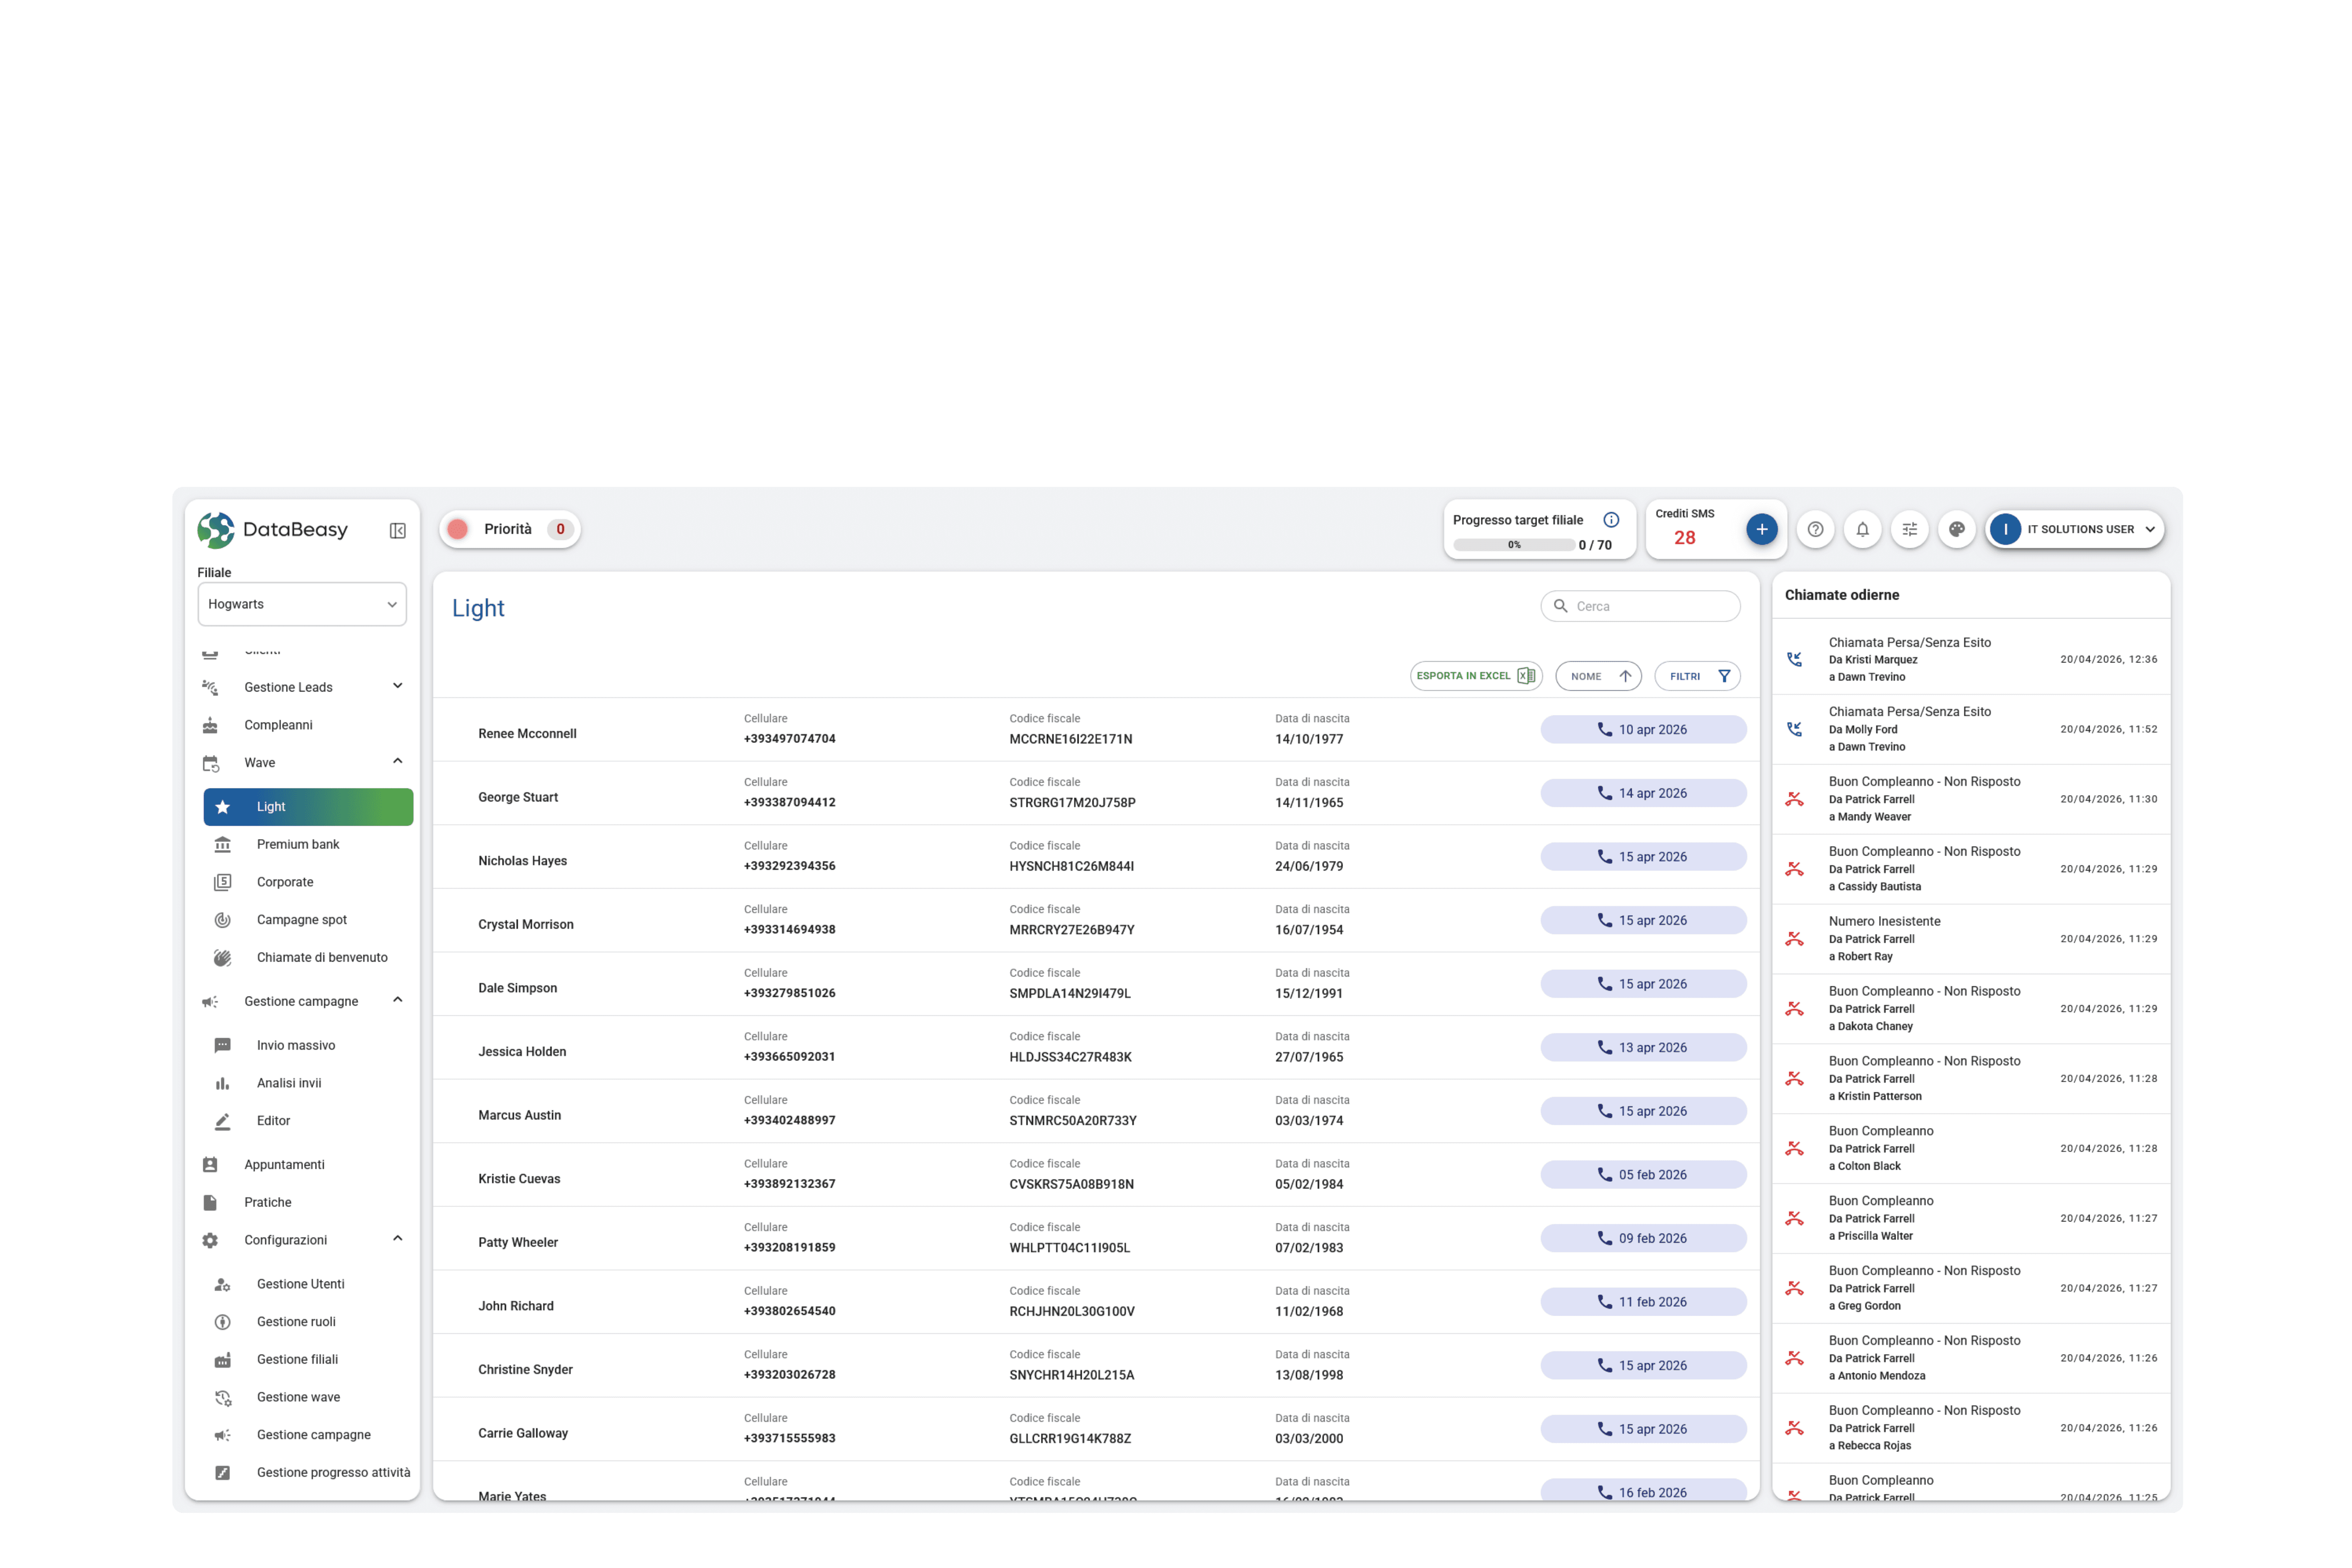
Task: Open Premium bank wave item
Action: pyautogui.click(x=298, y=844)
